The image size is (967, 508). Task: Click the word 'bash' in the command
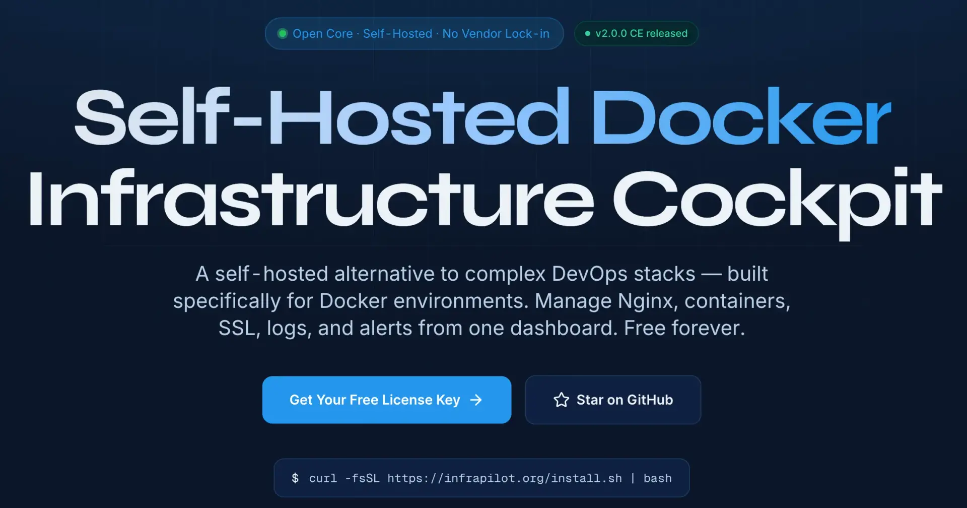tap(657, 478)
